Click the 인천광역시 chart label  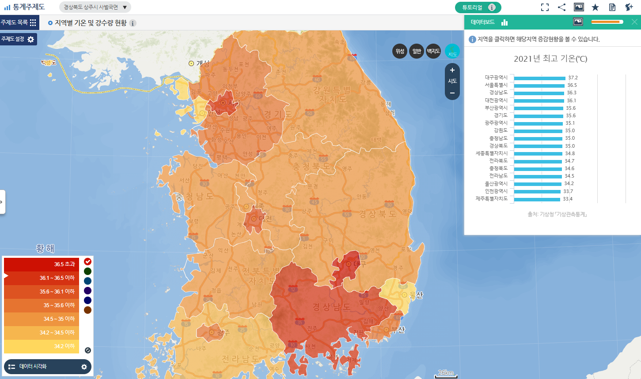496,191
